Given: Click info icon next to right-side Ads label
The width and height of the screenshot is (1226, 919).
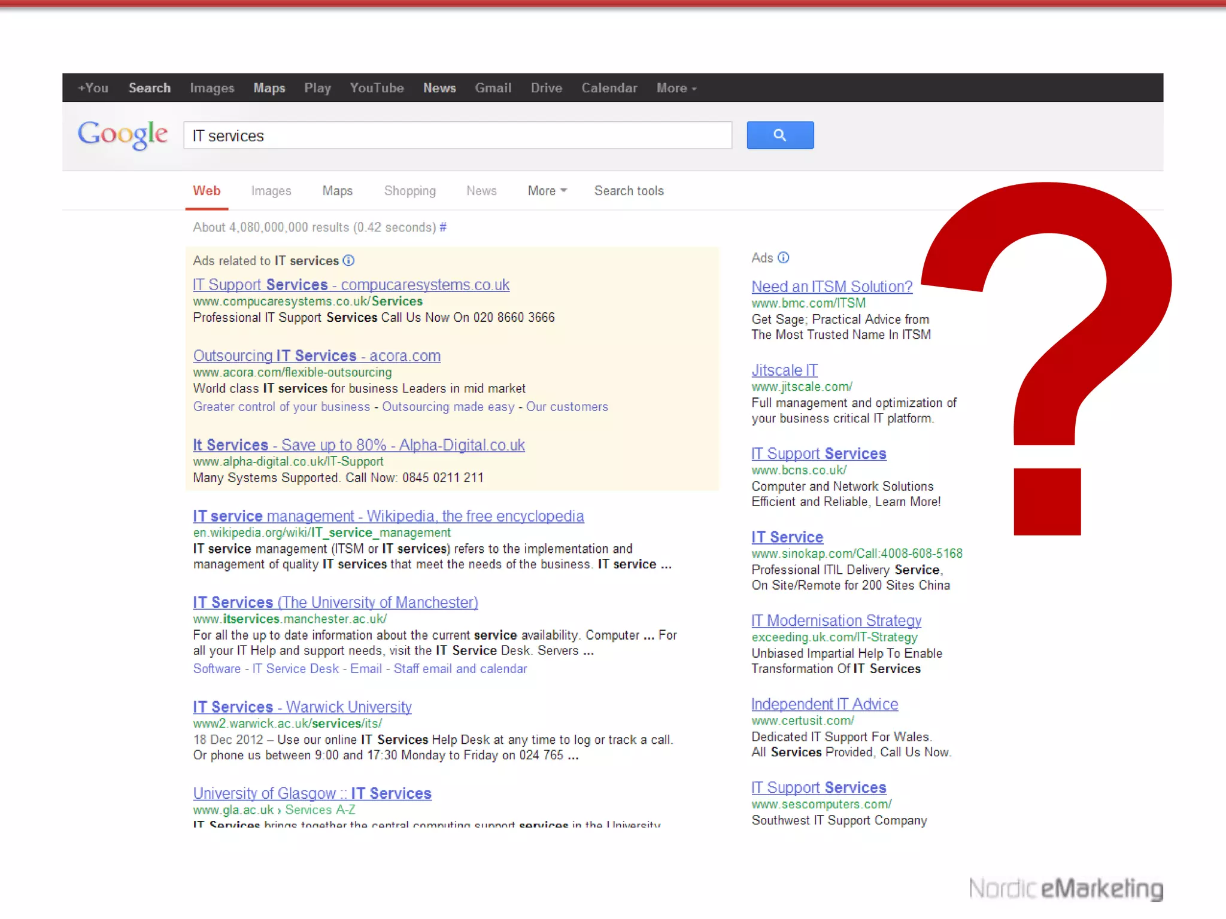Looking at the screenshot, I should [x=783, y=257].
